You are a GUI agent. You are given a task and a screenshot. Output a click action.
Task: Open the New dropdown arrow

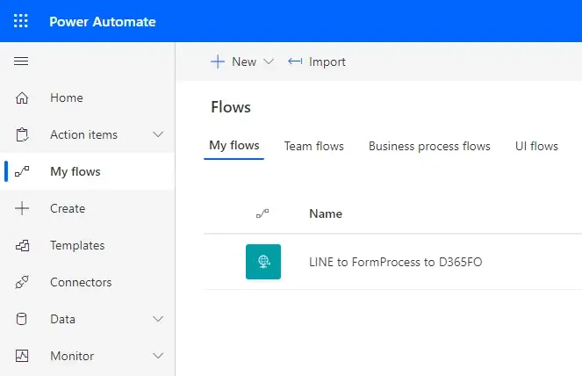(269, 61)
